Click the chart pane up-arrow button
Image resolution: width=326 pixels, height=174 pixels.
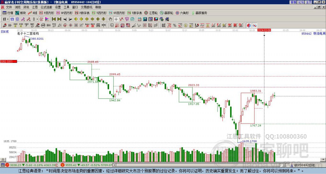point(3,159)
